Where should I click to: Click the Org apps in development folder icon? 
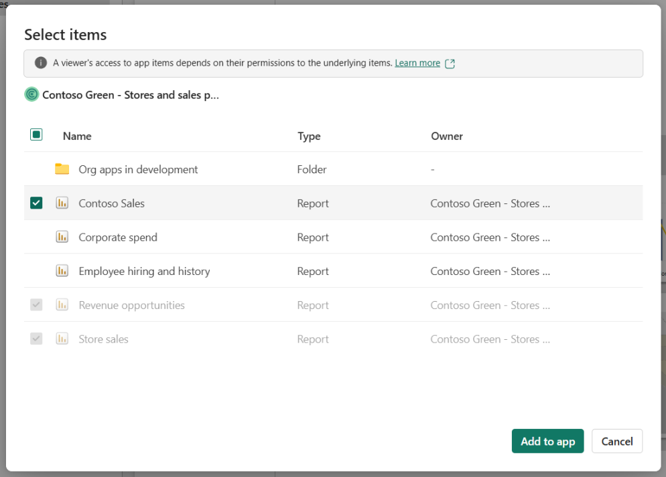click(62, 169)
